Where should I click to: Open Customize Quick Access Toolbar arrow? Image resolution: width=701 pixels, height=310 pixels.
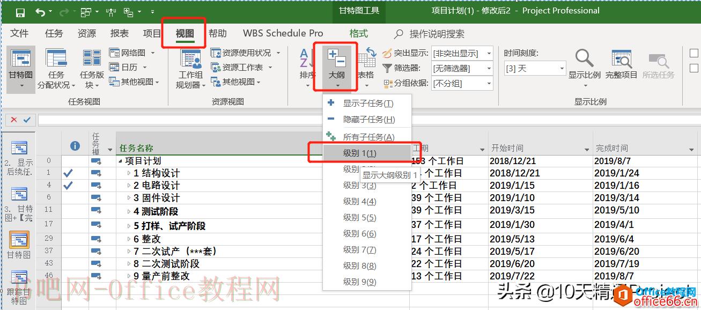pos(152,12)
